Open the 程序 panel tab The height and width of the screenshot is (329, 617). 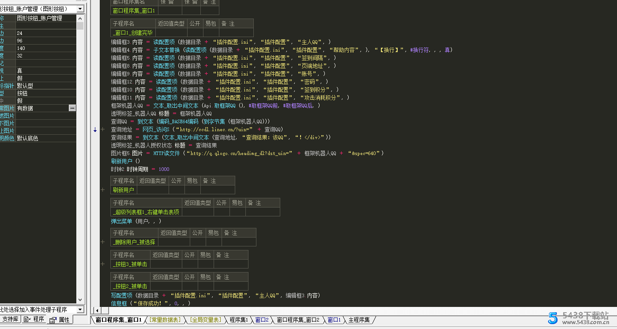point(34,319)
